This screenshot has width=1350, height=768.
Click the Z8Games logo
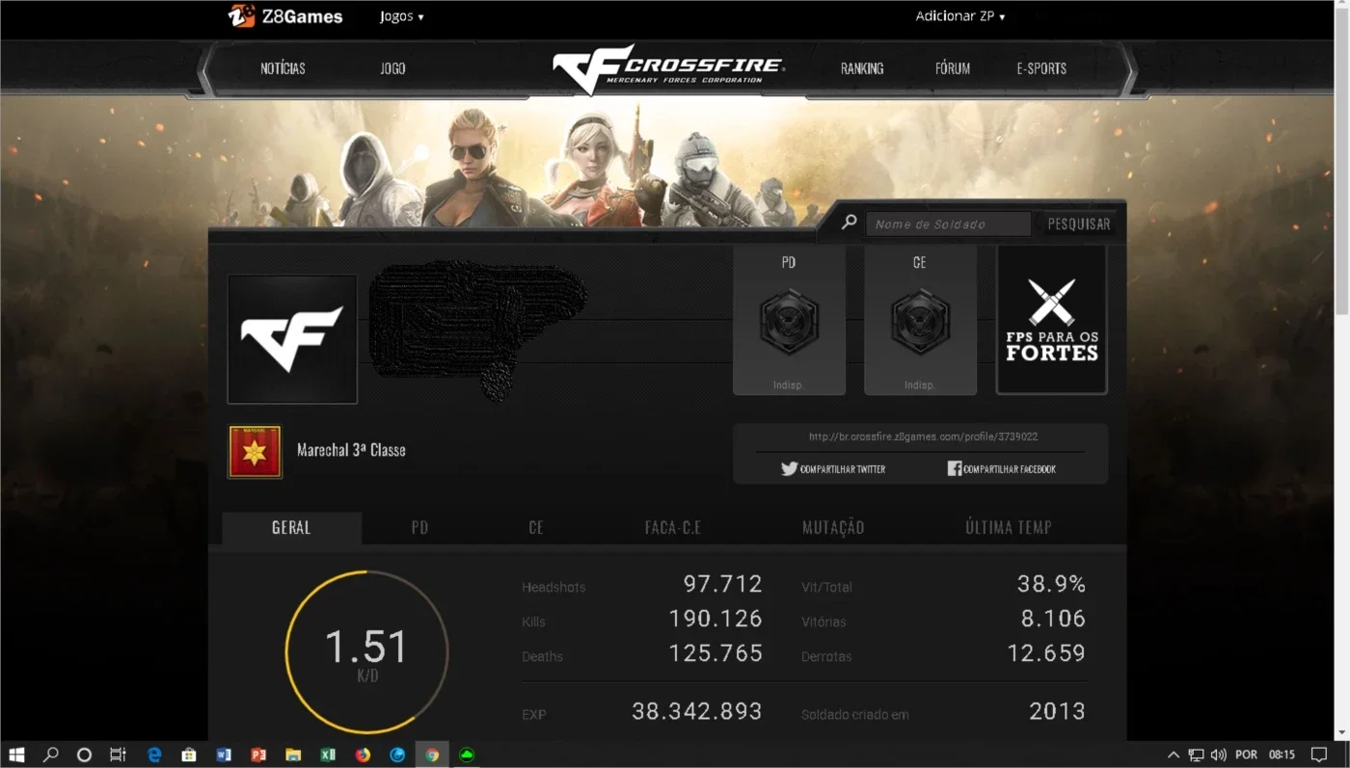pos(285,16)
